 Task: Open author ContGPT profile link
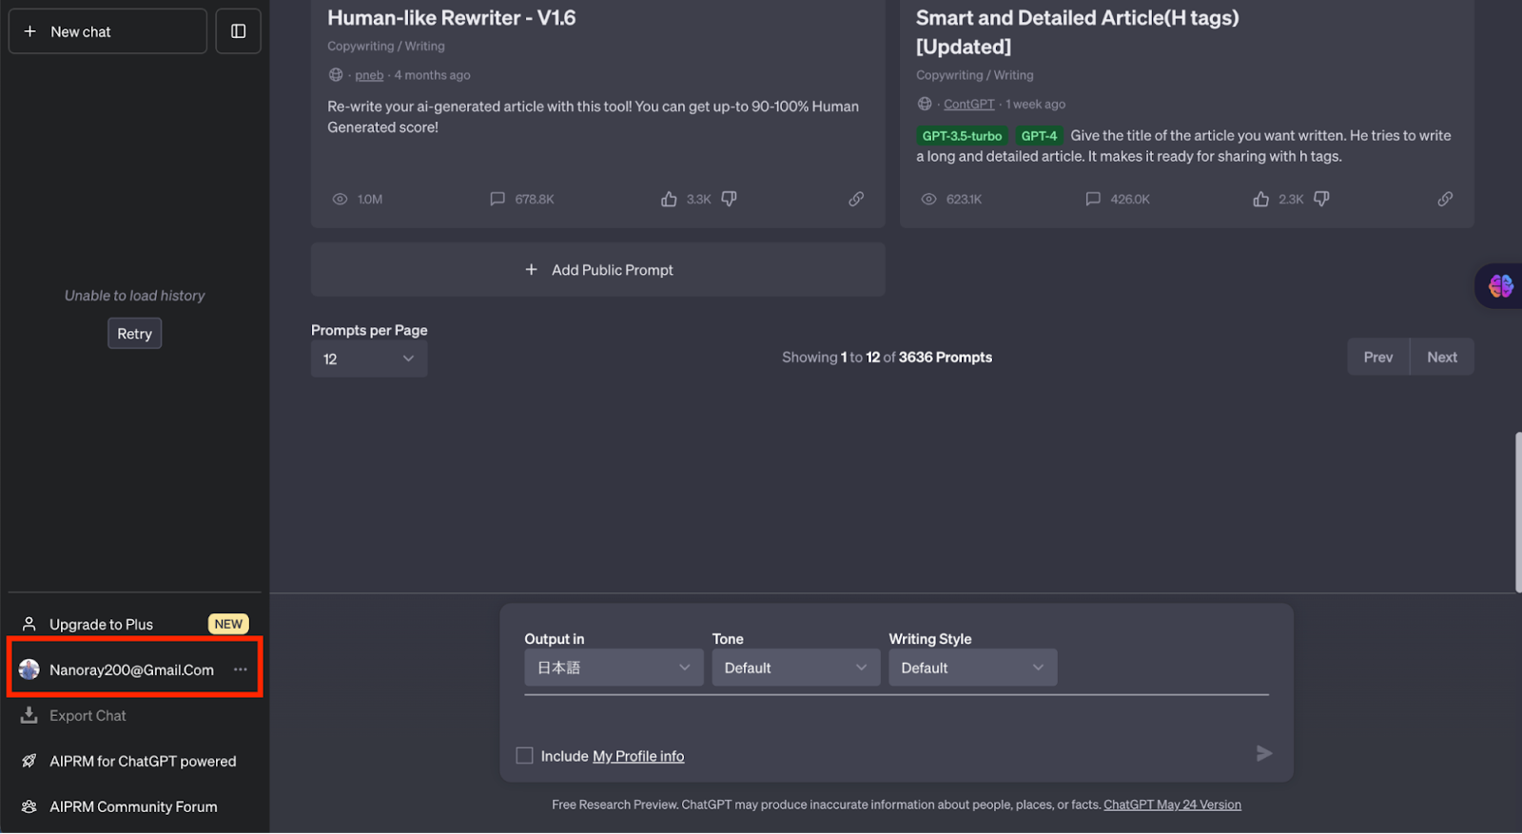[968, 105]
